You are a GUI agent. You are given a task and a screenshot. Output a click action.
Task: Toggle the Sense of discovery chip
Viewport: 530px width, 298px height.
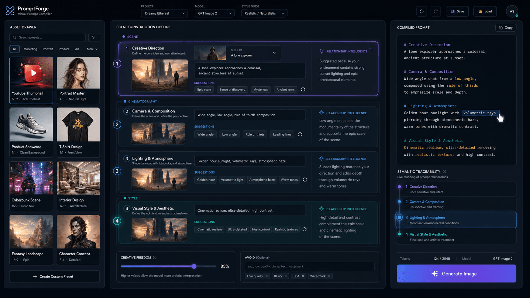point(232,90)
